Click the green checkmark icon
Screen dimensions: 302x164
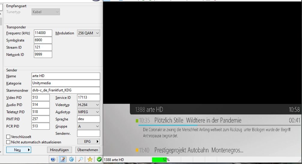point(99,159)
